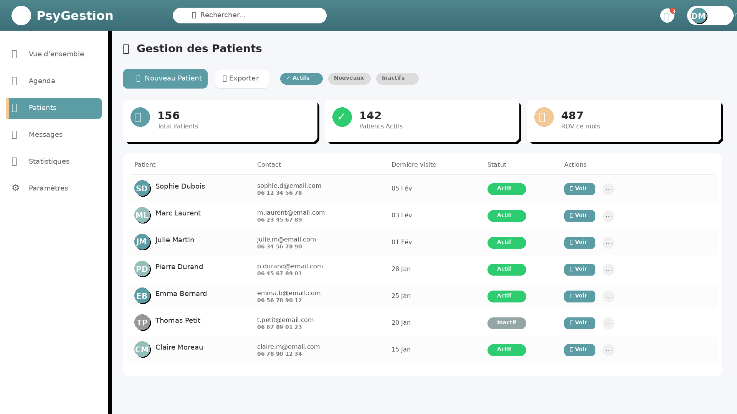This screenshot has width=737, height=414.
Task: Open Messages from the sidebar icon
Action: (14, 135)
